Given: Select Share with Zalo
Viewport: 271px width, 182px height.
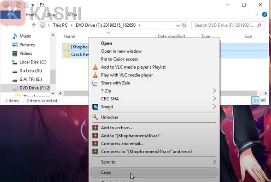Looking at the screenshot, I should (115, 83).
